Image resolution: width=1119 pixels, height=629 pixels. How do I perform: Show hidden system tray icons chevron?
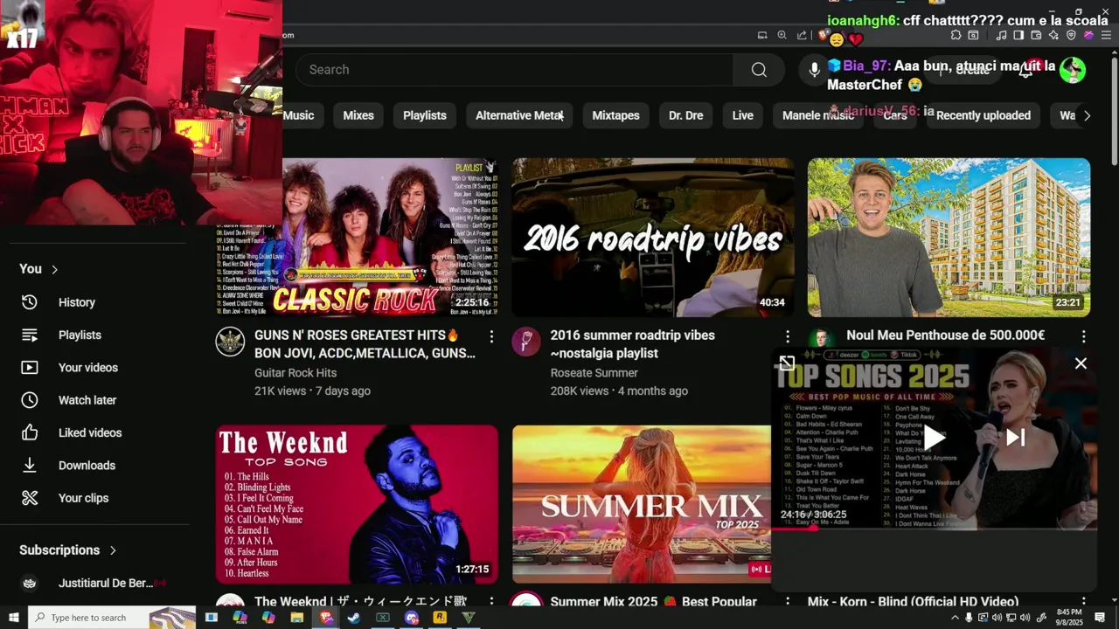(x=955, y=618)
